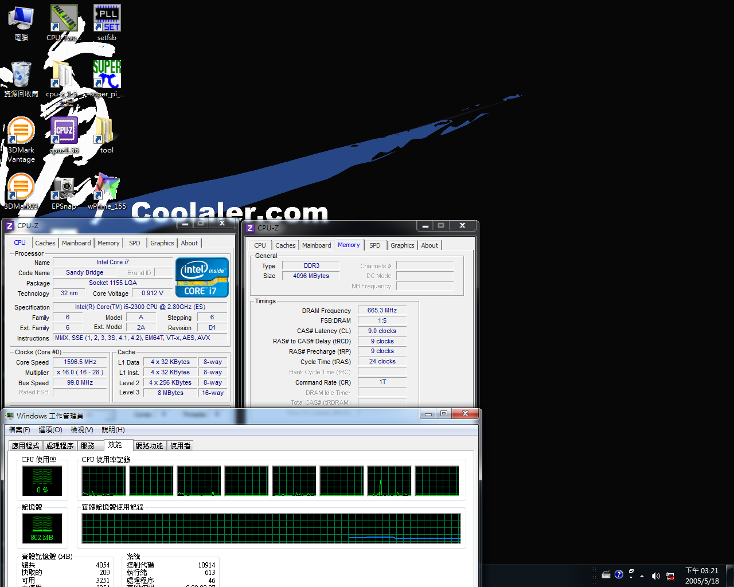The image size is (734, 587).
Task: Click the Windows 工作管理員 title bar icon
Action: tap(10, 416)
